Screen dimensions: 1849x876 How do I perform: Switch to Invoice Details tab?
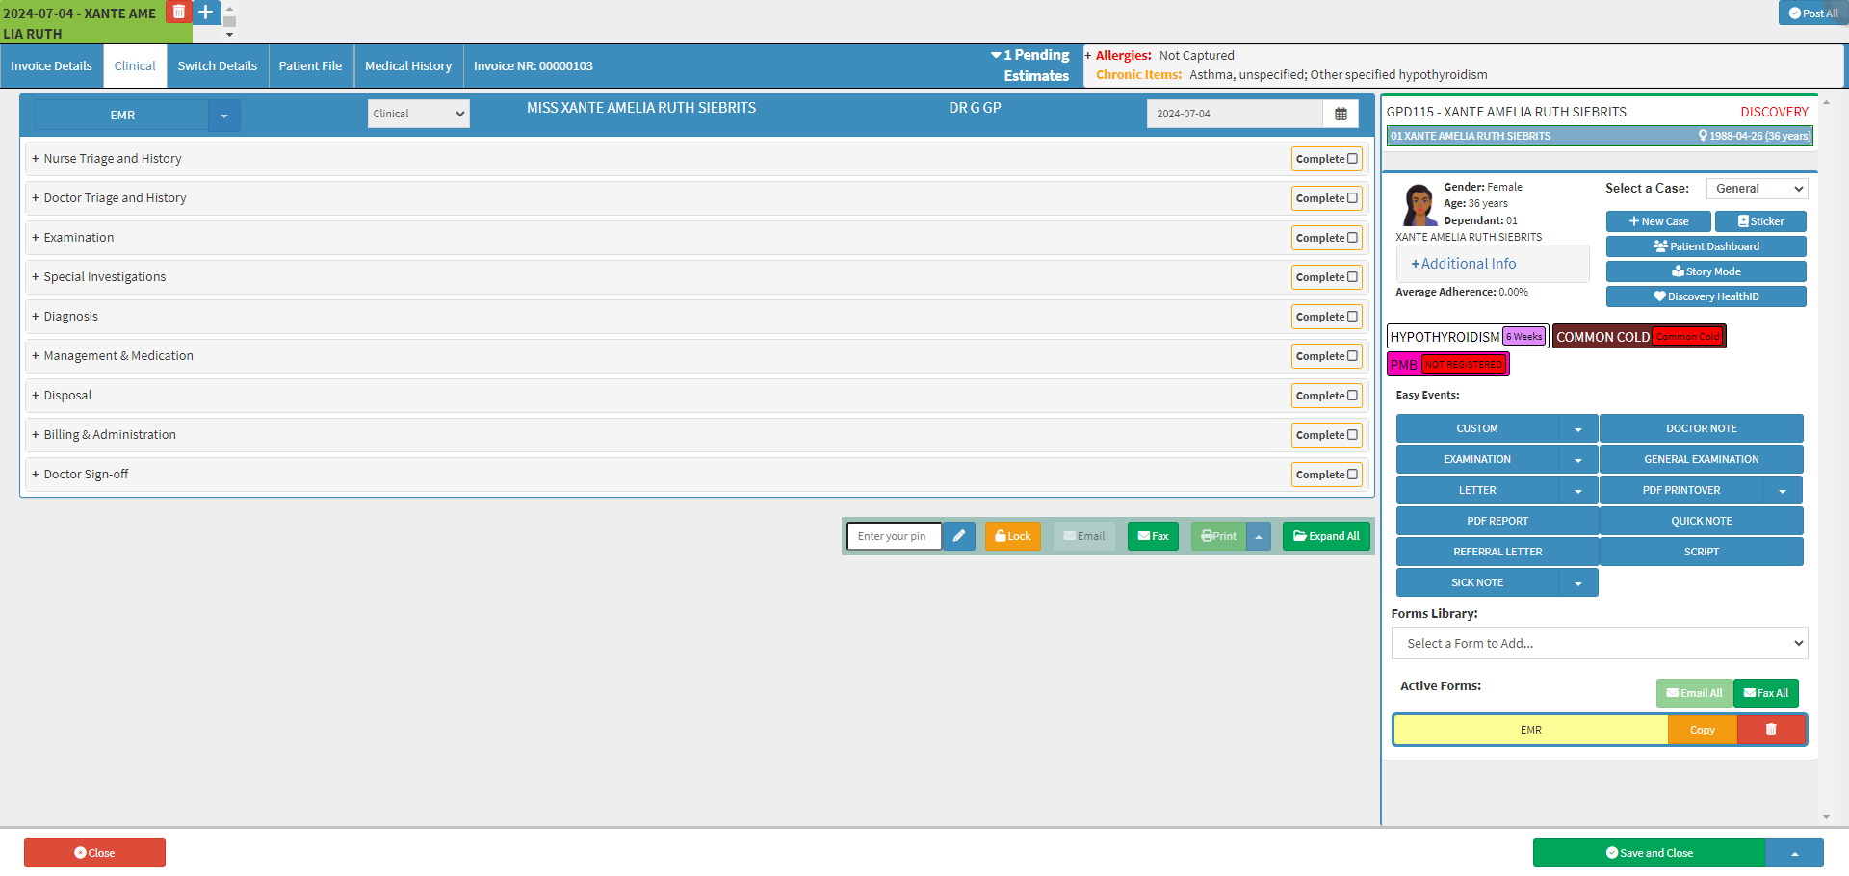tap(52, 66)
